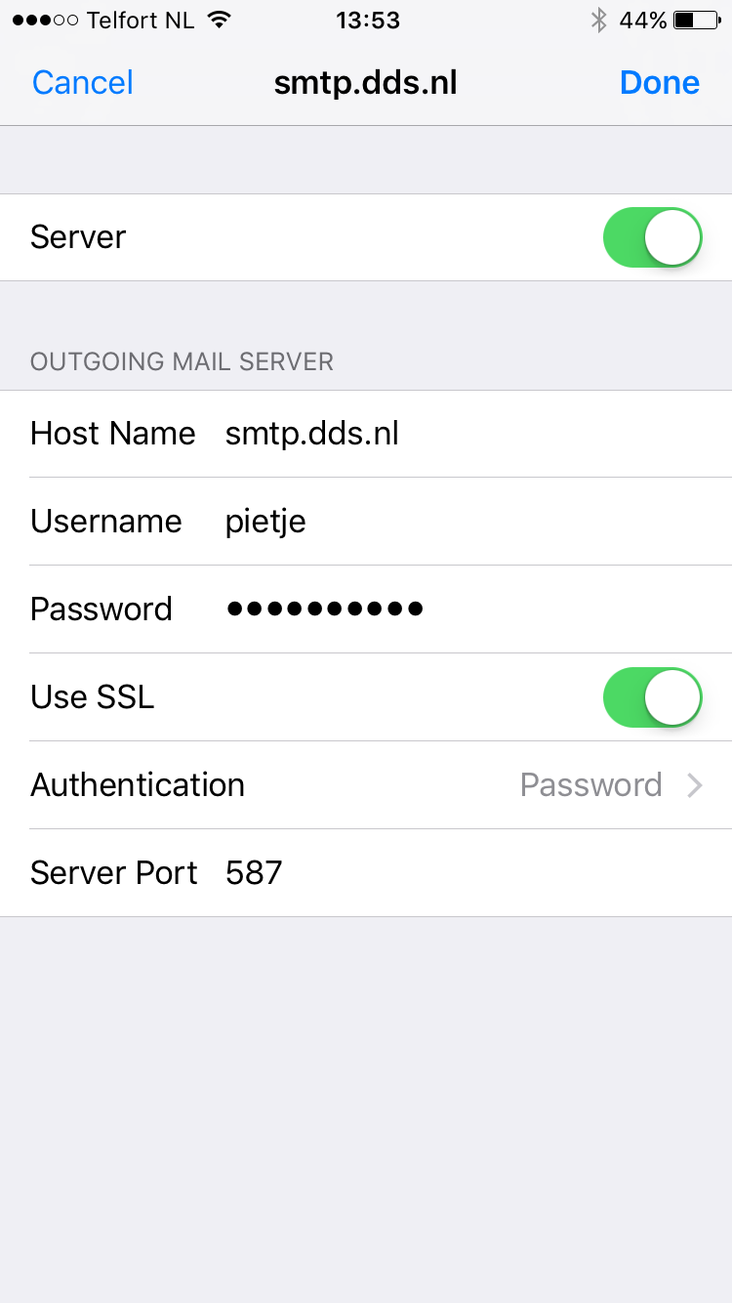Tap the Outgoing Mail Server section header
The image size is (732, 1303).
click(x=182, y=361)
